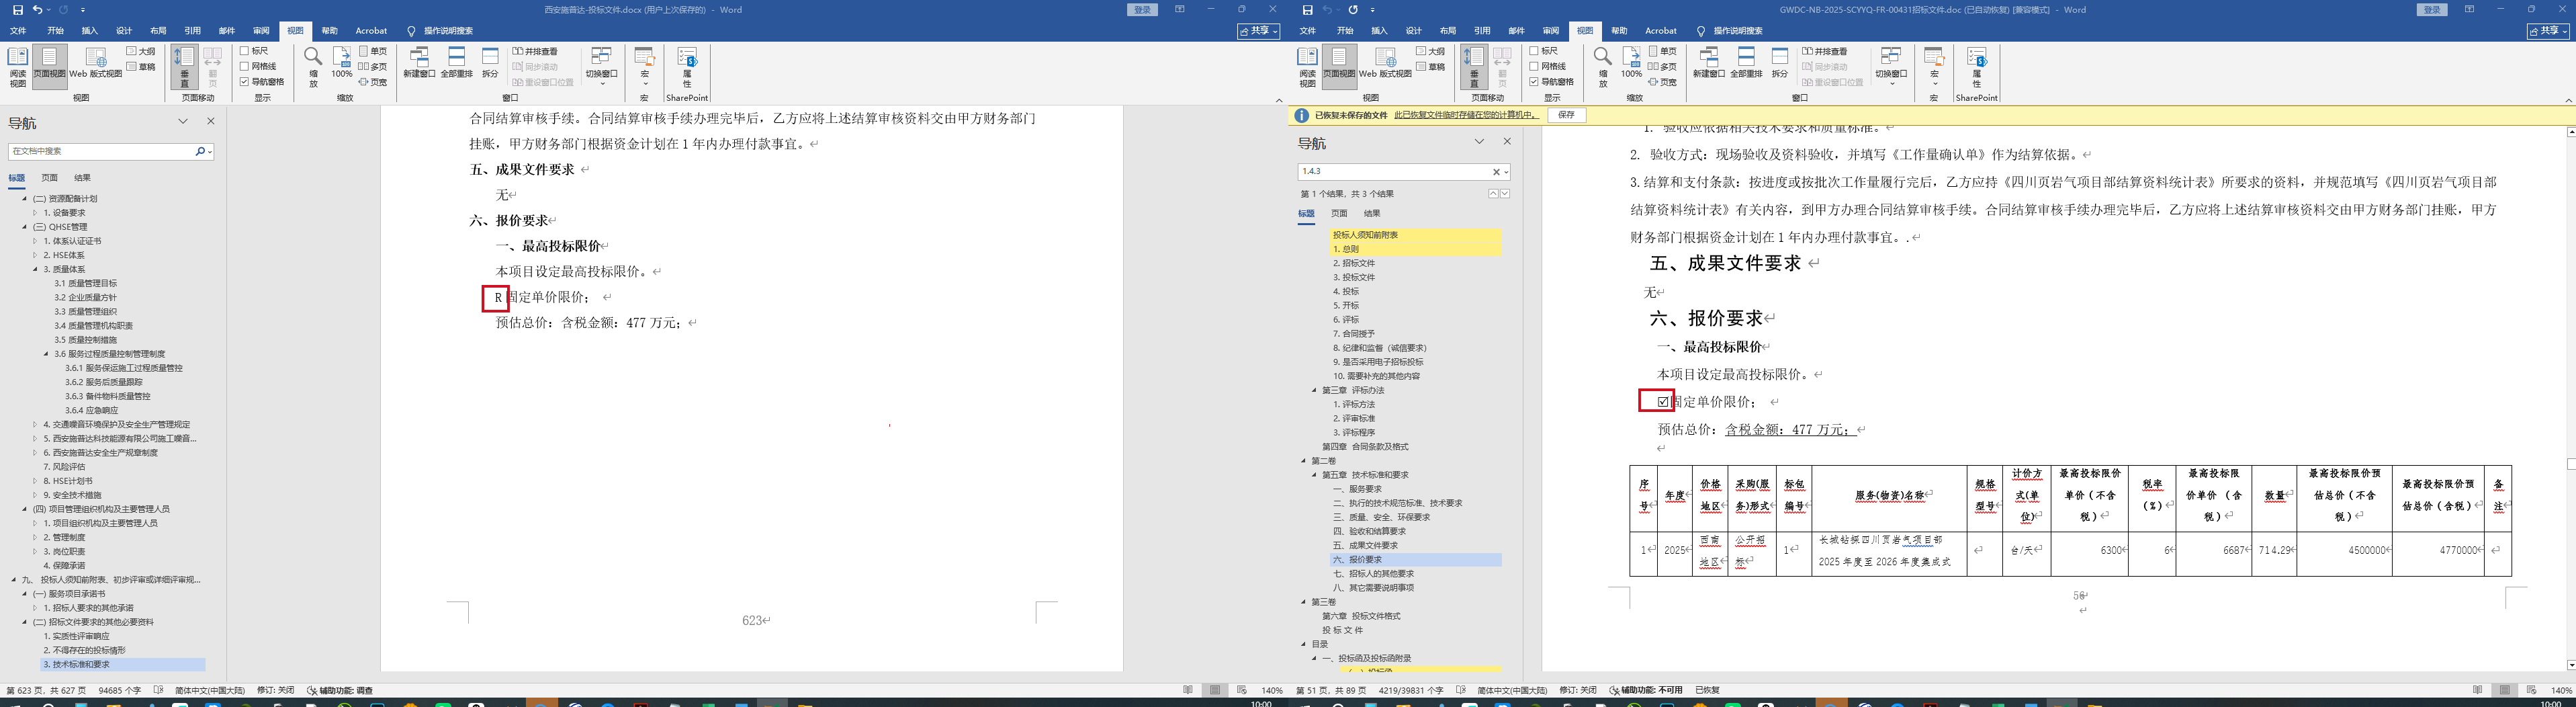This screenshot has height=707, width=2576.
Task: Select 3.6.4 应急响应 heading in navigation tree
Action: point(92,410)
